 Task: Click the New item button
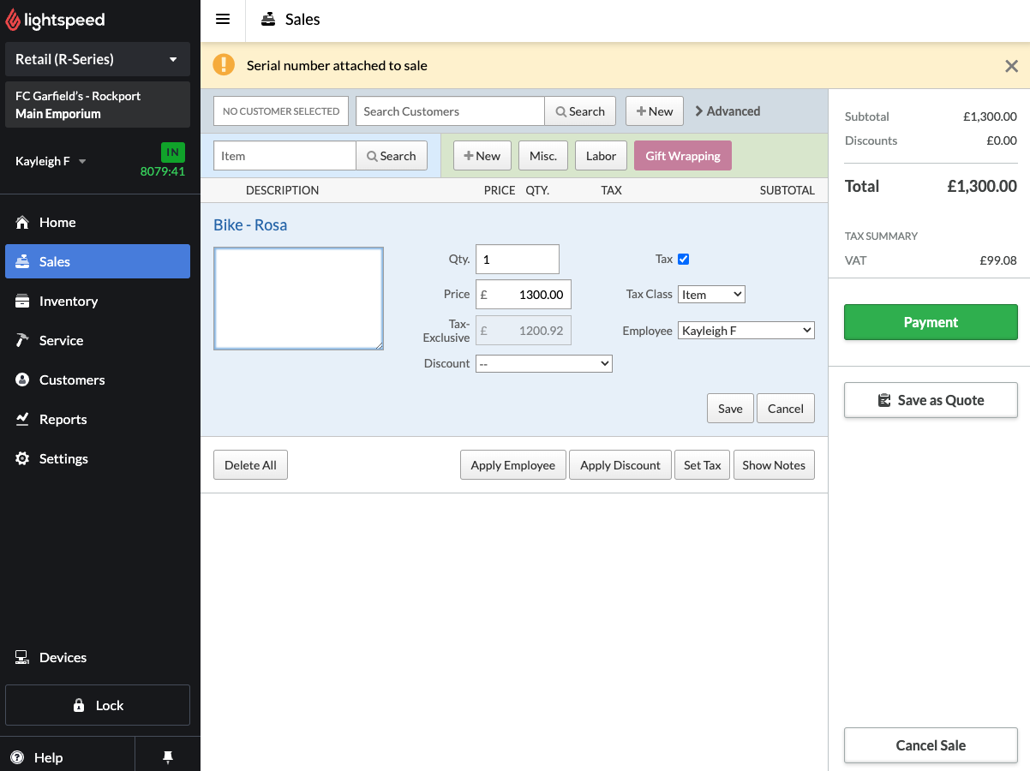click(482, 156)
